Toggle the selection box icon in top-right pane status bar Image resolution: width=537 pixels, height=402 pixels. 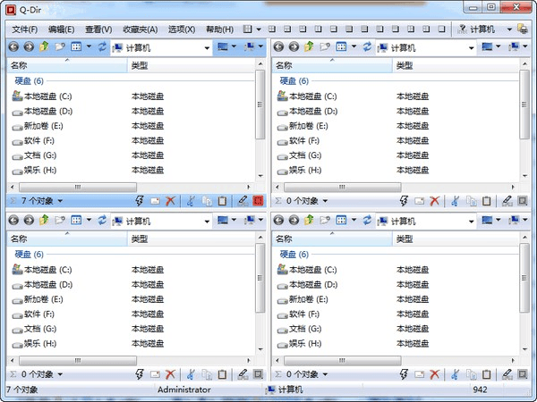(523, 202)
